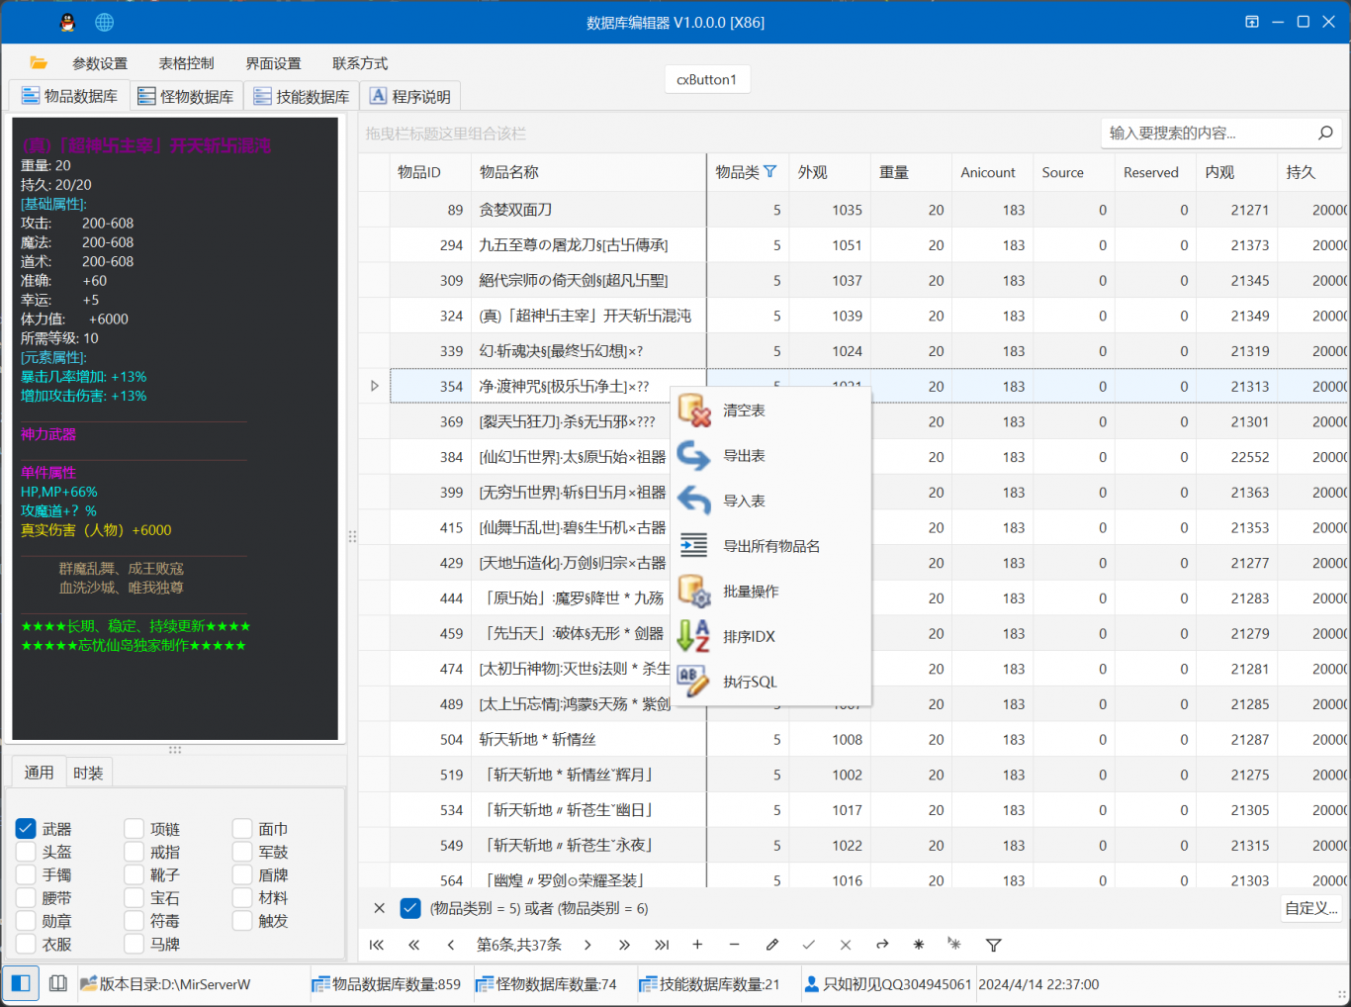Check the 项链 checkbox

[135, 829]
